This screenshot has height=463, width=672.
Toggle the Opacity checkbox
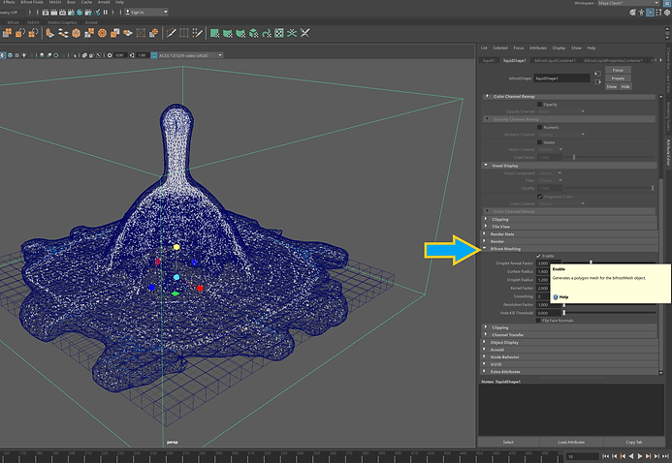point(539,105)
